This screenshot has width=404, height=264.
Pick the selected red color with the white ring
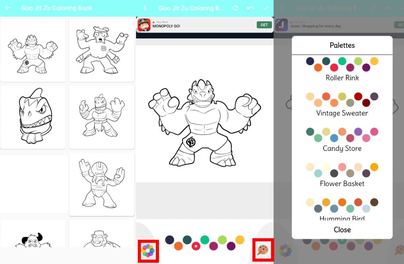196,246
